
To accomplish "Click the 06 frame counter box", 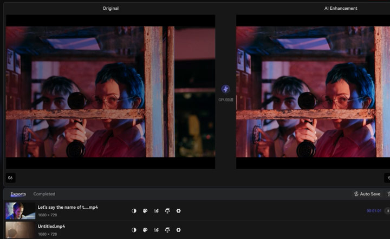I will (x=10, y=178).
